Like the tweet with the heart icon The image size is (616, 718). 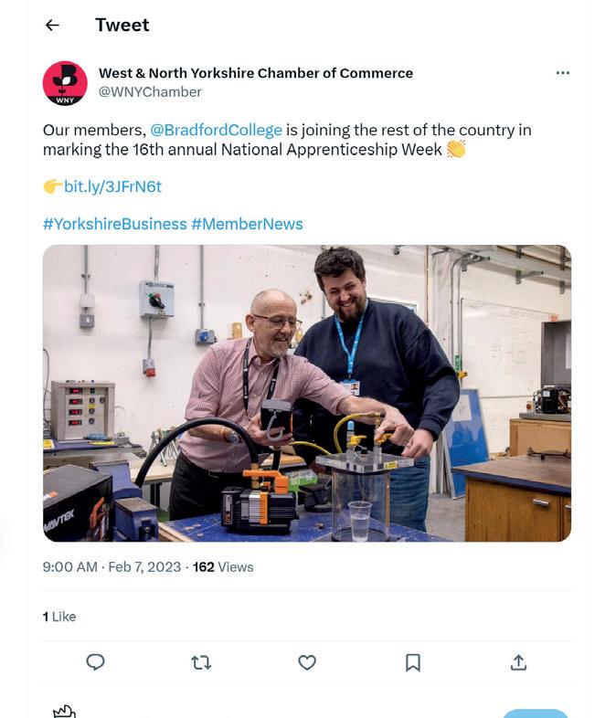(x=307, y=662)
